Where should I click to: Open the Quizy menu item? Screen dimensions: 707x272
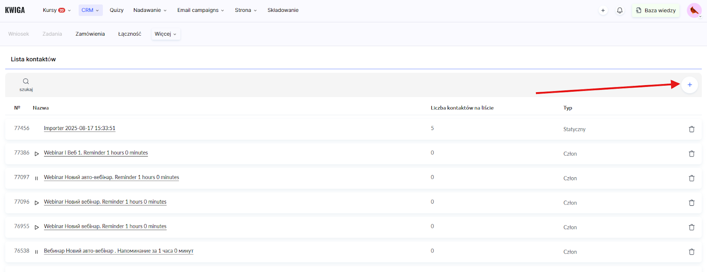pyautogui.click(x=117, y=10)
